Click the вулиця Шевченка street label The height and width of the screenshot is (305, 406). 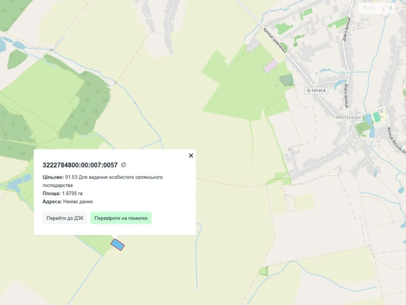tap(275, 41)
